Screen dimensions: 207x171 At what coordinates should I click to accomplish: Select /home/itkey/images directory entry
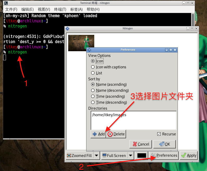tap(109, 115)
